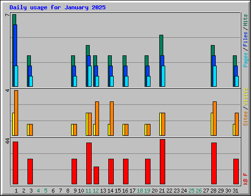Click day label "16" on the x-axis
Screen dimensions: 251x196
pos(125,191)
